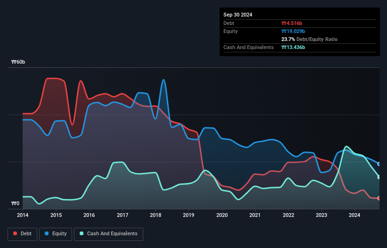Image resolution: width=387 pixels, height=248 pixels.
Task: Click the 2023 x-axis label
Action: click(x=321, y=215)
